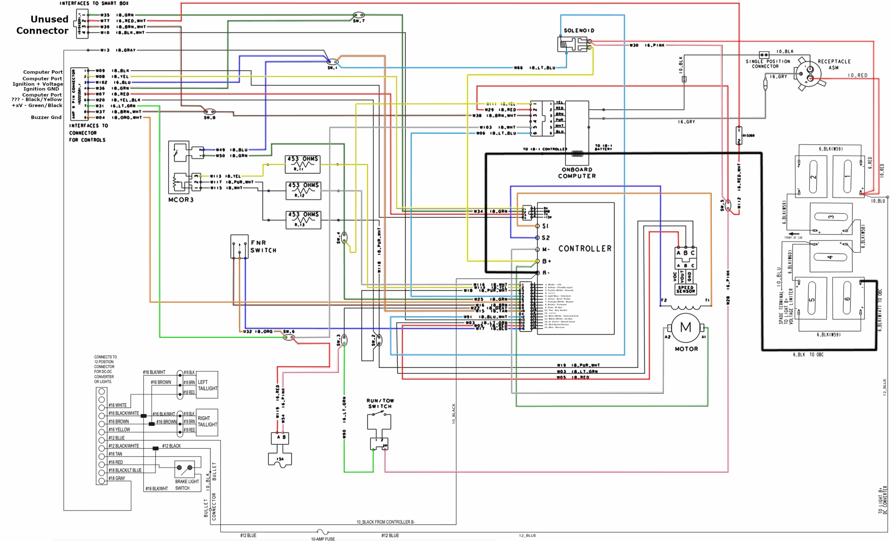The width and height of the screenshot is (892, 541).
Task: Click the Run/Tow switch symbol
Action: coord(379,422)
